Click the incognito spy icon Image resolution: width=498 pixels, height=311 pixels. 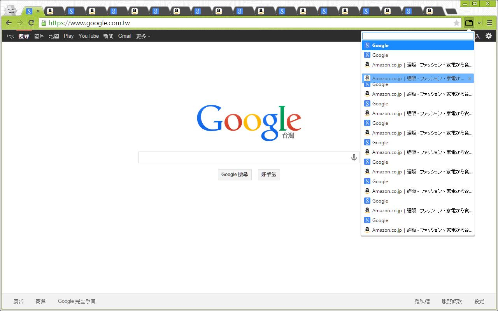pyautogui.click(x=12, y=10)
